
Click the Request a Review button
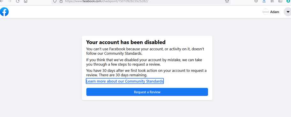147,92
